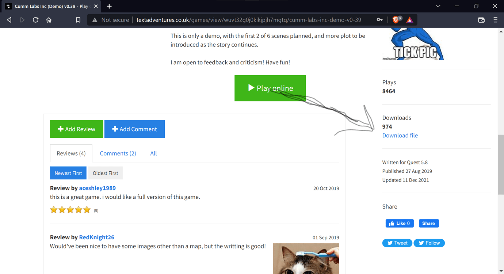Switch to the Comments (2) tab
The height and width of the screenshot is (274, 504).
[x=118, y=153]
